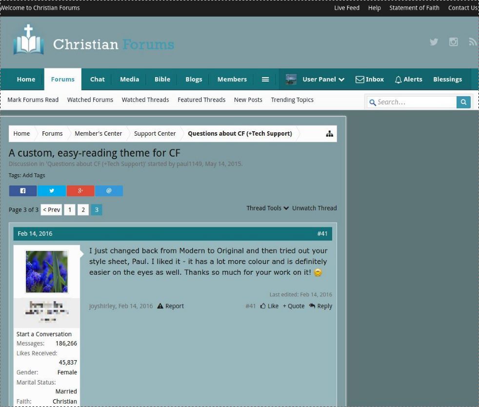This screenshot has height=407, width=479.
Task: Click the sitemap icon beside the breadcrumb
Action: 329,133
